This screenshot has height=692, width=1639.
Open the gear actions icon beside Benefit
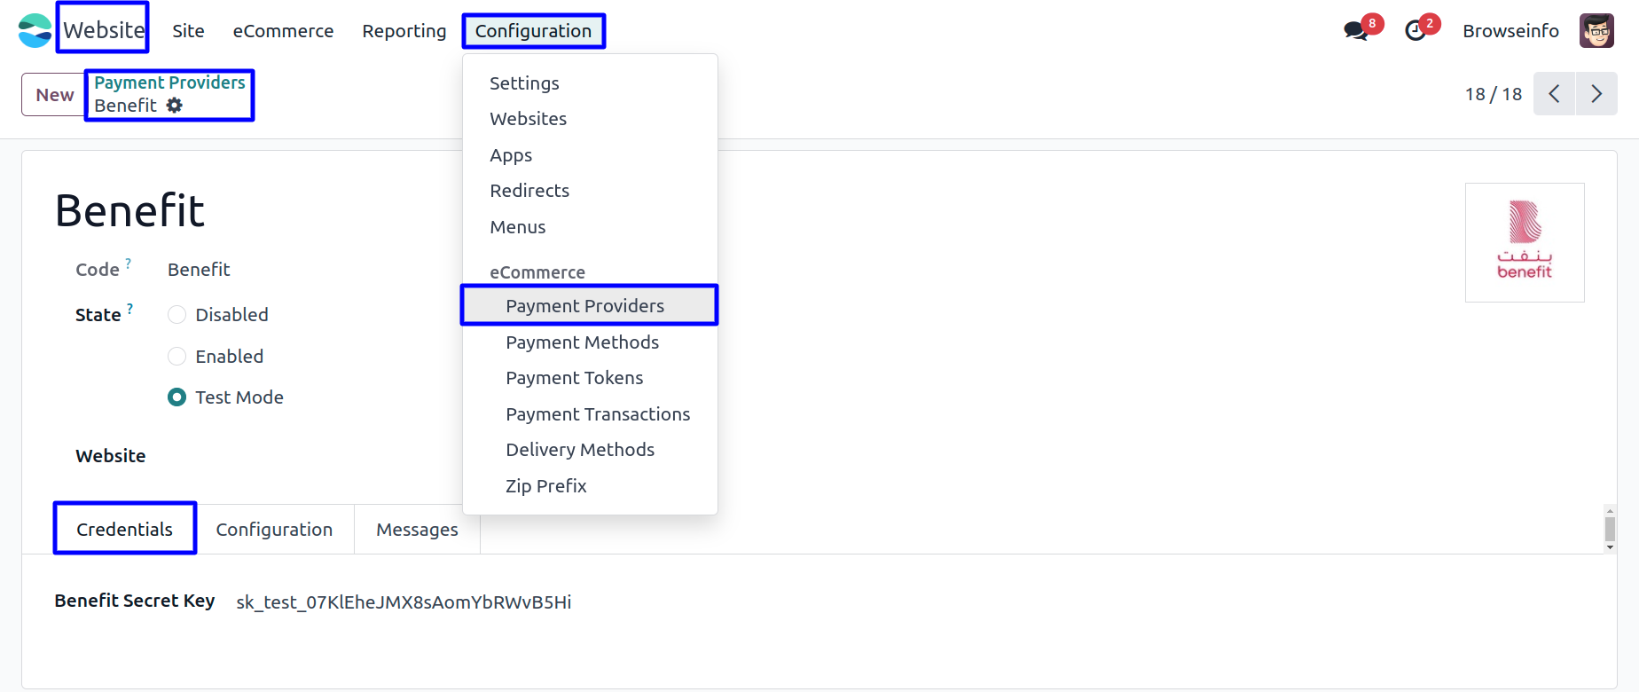pyautogui.click(x=175, y=106)
